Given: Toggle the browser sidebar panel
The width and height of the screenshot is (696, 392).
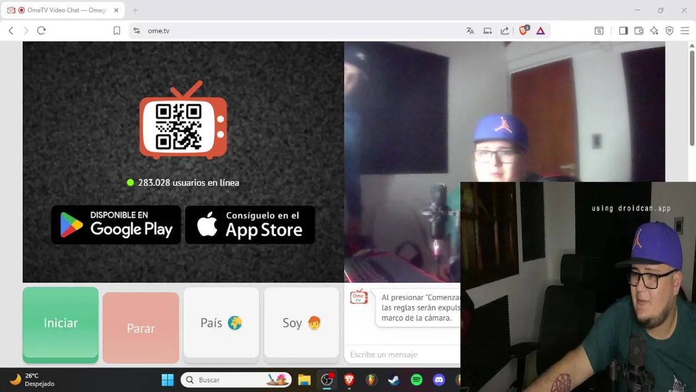Looking at the screenshot, I should pos(623,31).
